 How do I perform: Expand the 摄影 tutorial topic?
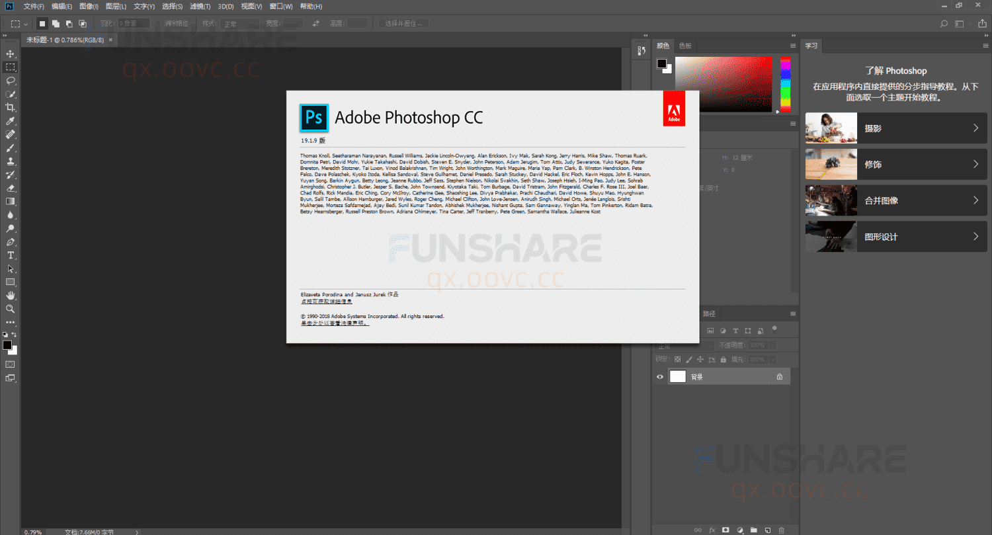pyautogui.click(x=896, y=128)
